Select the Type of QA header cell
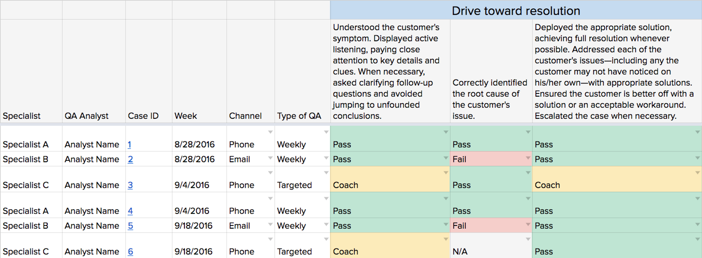 pos(303,71)
